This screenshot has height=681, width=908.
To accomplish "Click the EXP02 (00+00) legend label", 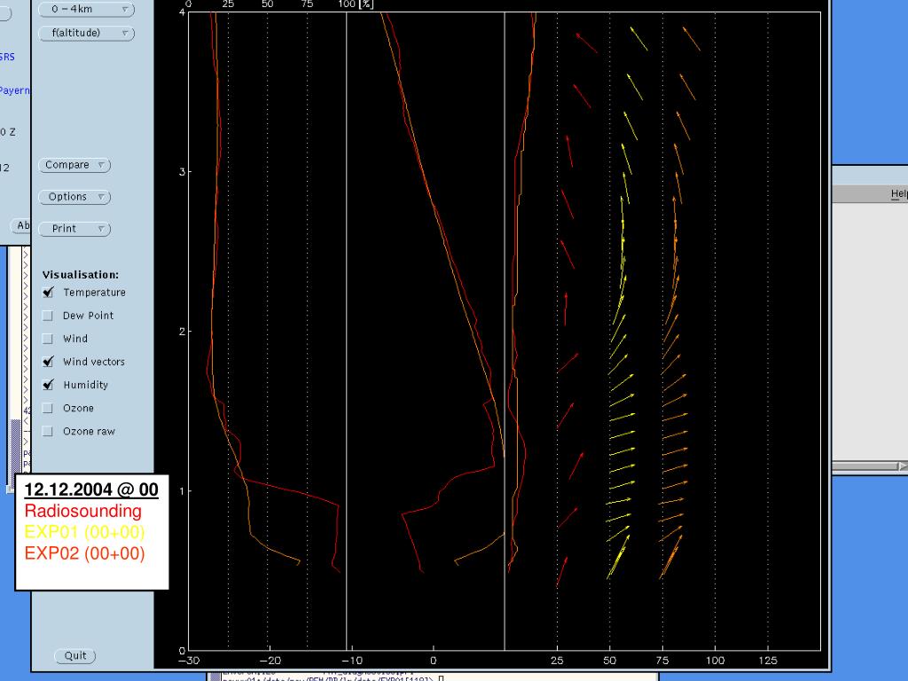I will (x=84, y=553).
